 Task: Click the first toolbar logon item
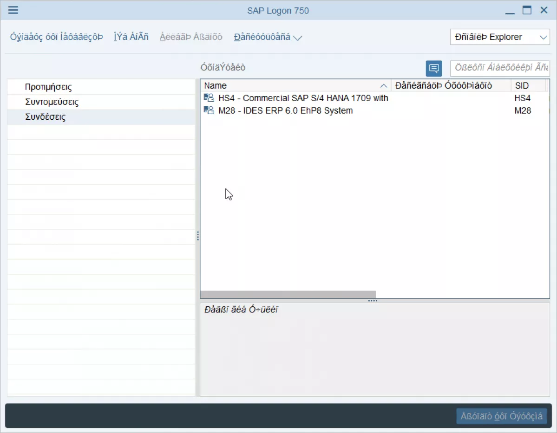57,37
